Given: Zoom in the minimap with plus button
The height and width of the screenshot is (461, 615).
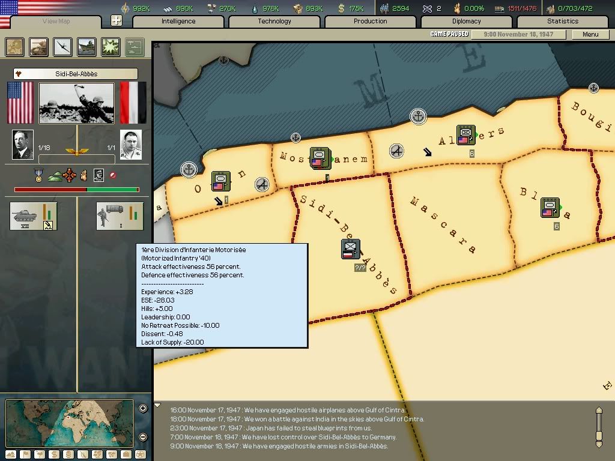Looking at the screenshot, I should (x=143, y=409).
